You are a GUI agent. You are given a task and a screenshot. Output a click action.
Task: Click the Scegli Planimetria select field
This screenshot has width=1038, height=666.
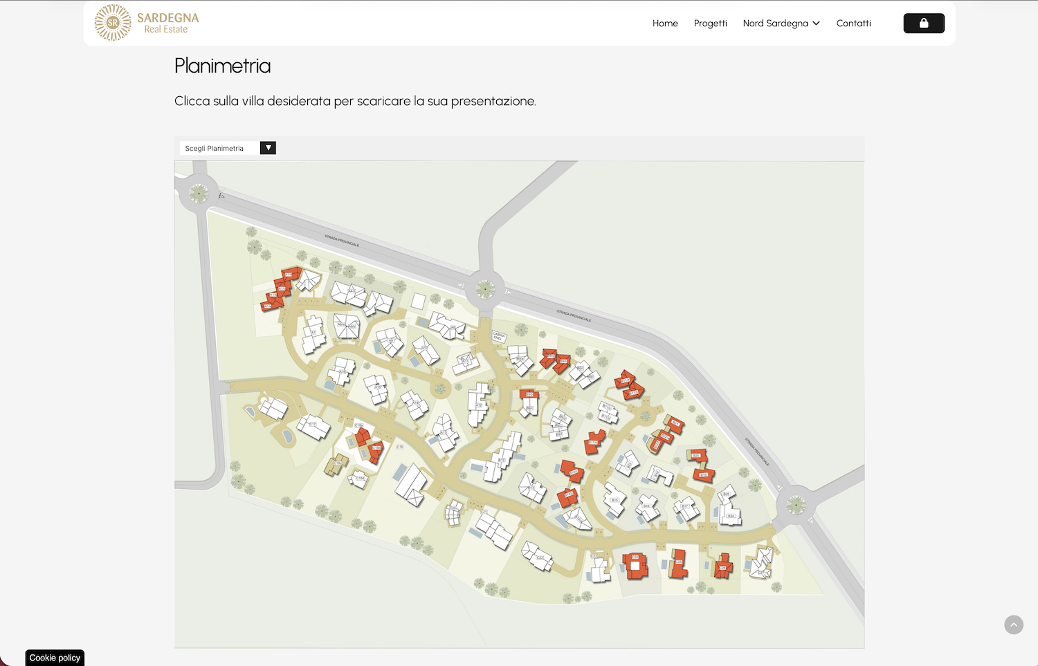point(228,148)
